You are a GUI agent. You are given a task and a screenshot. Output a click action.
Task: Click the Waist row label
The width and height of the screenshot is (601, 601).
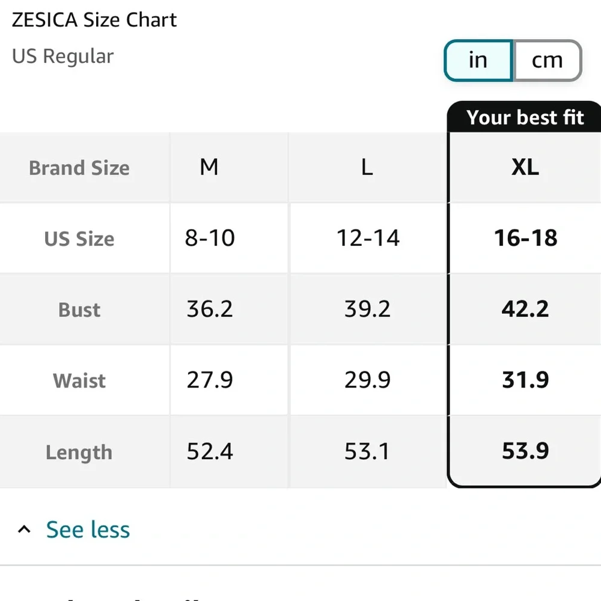pyautogui.click(x=79, y=380)
